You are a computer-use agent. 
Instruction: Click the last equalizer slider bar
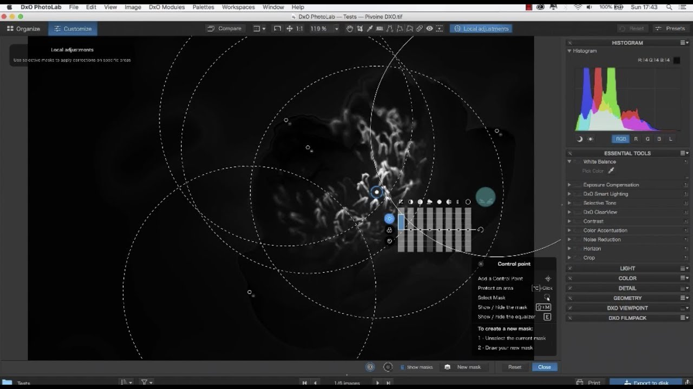468,230
